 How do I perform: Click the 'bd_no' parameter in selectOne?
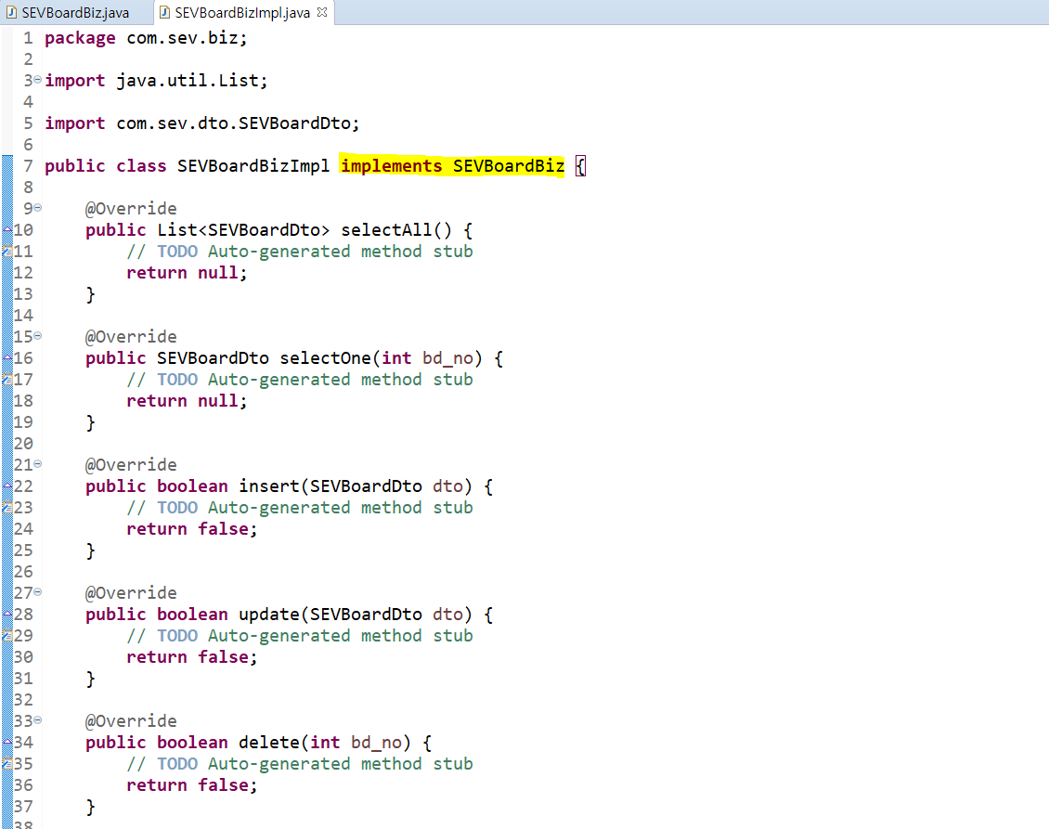point(447,358)
